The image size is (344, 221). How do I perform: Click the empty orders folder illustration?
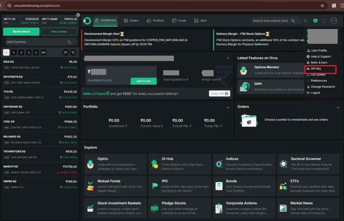click(x=249, y=120)
